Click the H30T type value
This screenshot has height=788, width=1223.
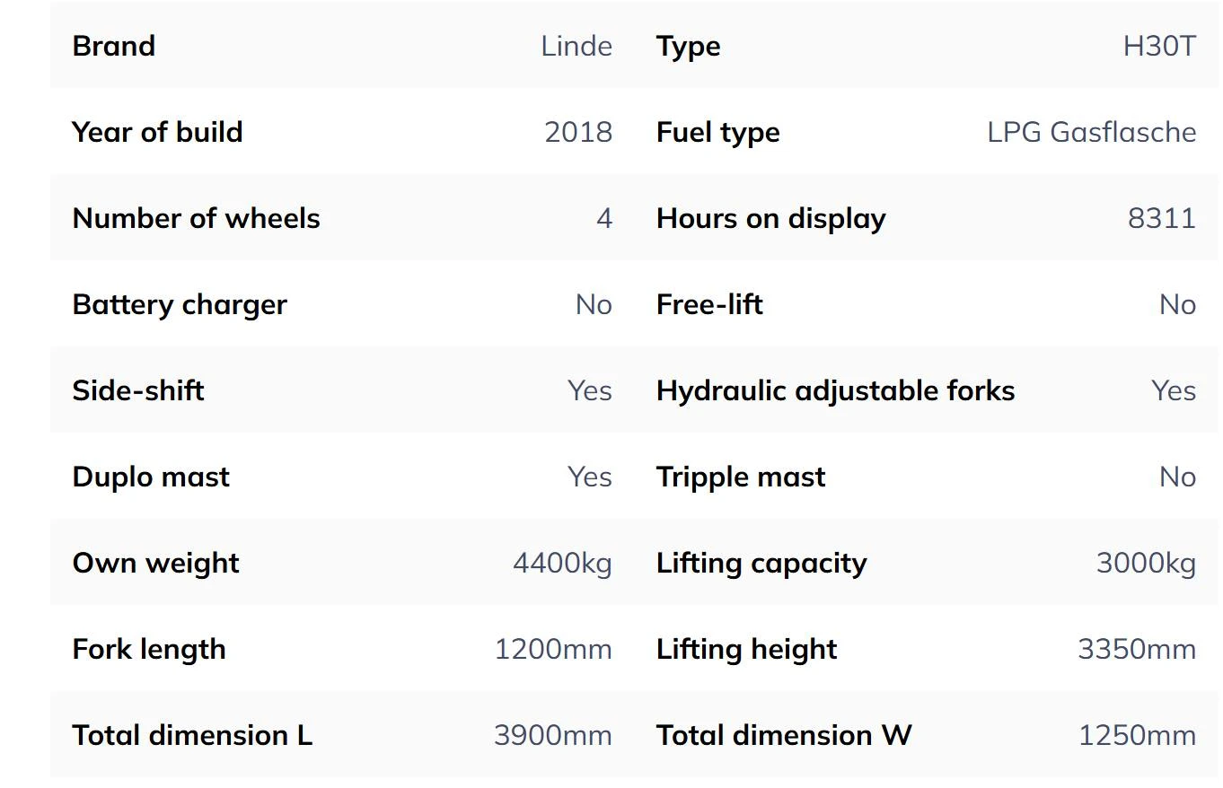tap(1159, 46)
